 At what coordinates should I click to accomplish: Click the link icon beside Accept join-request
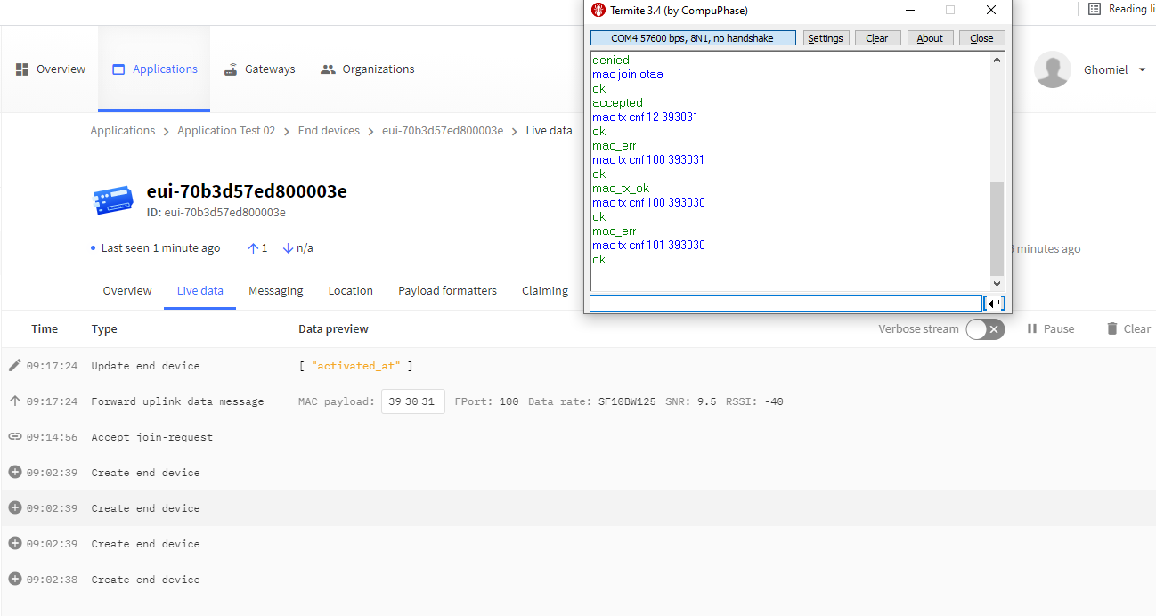pos(13,436)
